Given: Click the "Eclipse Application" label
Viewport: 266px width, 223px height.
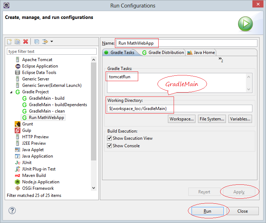Looking at the screenshot, I should pos(40,66).
